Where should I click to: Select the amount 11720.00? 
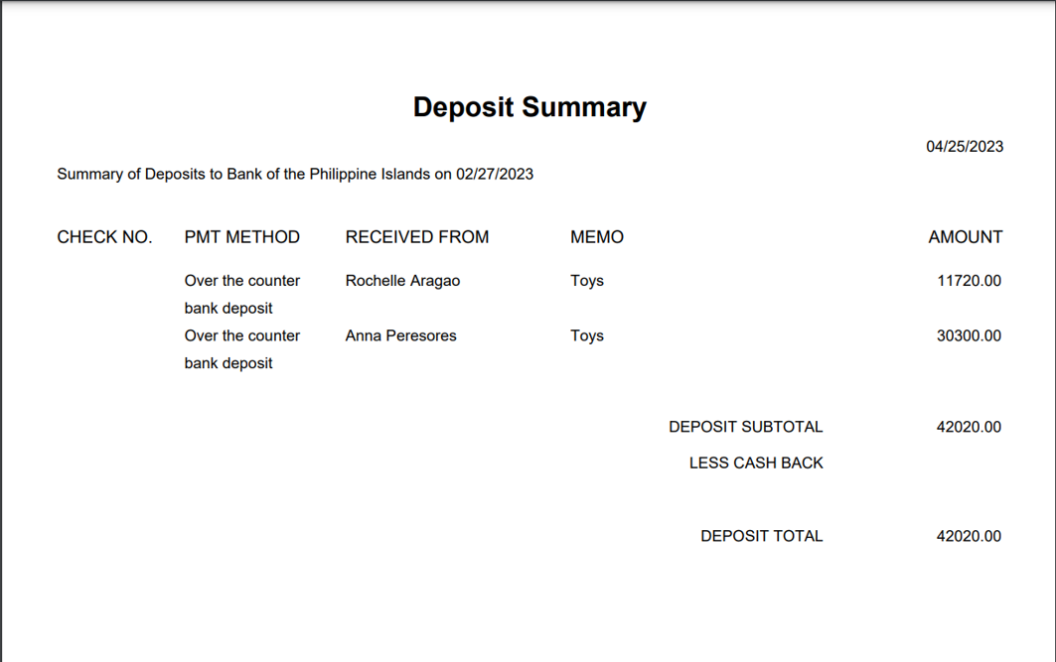point(970,281)
